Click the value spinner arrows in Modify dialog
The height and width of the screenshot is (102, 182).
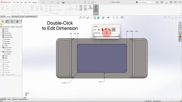[119, 35]
